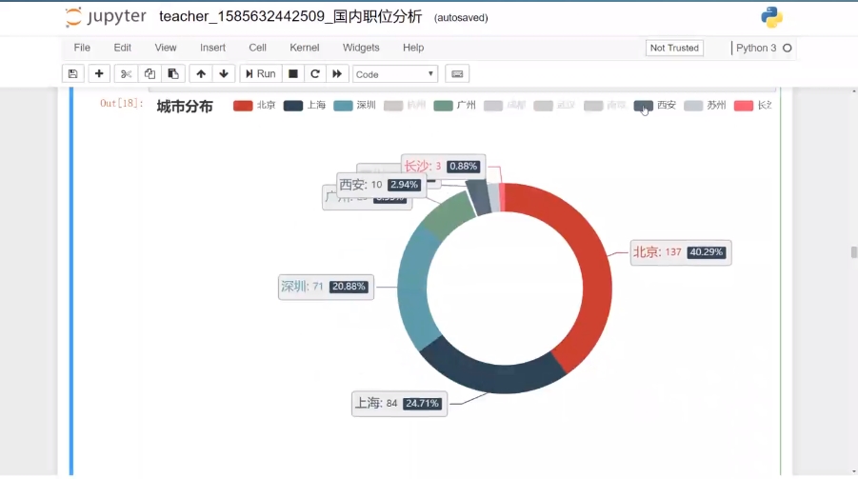Open the Widgets menu
The width and height of the screenshot is (858, 479).
coord(361,48)
